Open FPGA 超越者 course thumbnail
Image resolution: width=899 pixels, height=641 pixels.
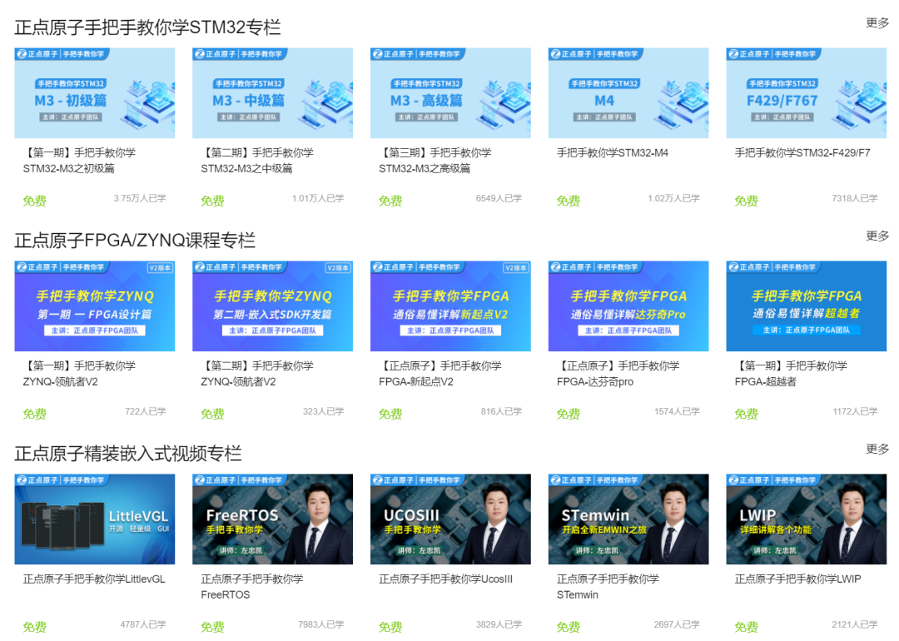point(806,306)
